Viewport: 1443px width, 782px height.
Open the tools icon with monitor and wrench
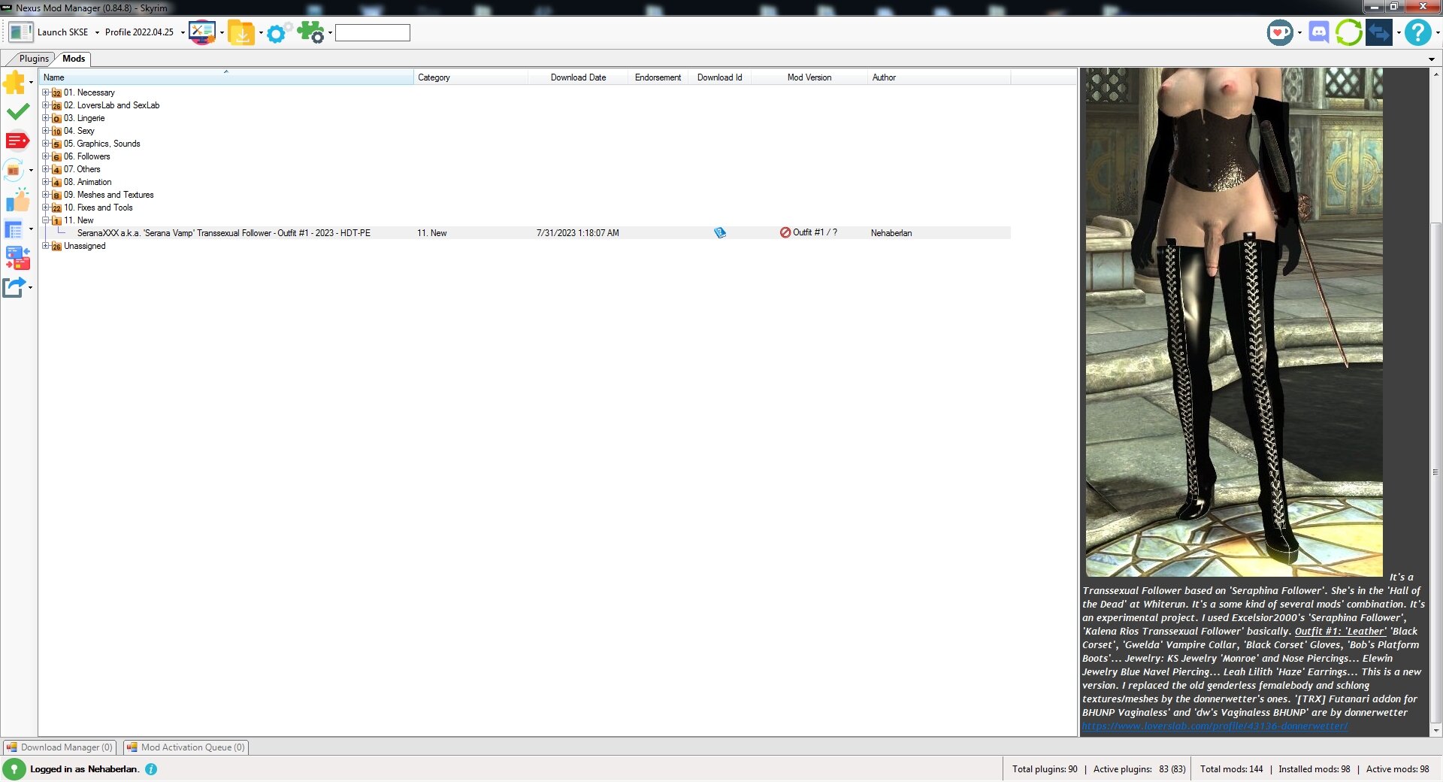pos(202,32)
